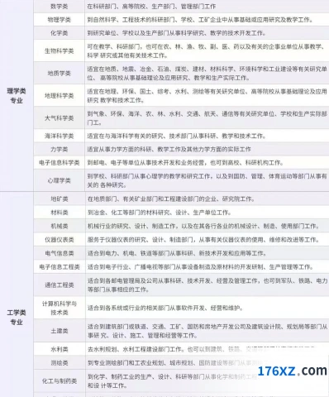The height and width of the screenshot is (397, 329).
Task: Click the 海洋科学类 row label
Action: click(60, 136)
